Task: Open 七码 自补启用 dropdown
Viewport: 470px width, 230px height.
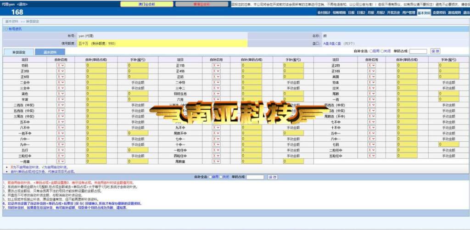Action: [372, 144]
